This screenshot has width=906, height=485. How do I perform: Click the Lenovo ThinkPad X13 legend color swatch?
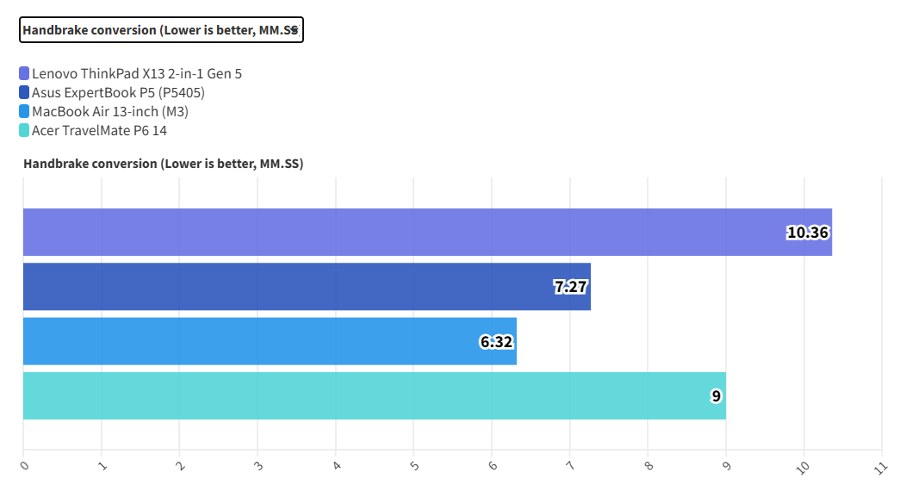(x=24, y=73)
